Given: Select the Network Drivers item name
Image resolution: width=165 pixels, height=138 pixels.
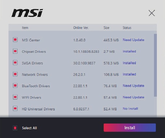Looking at the screenshot, I should (35, 75).
